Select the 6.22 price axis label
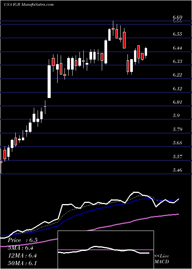This screenshot has width=192, height=269. [177, 75]
